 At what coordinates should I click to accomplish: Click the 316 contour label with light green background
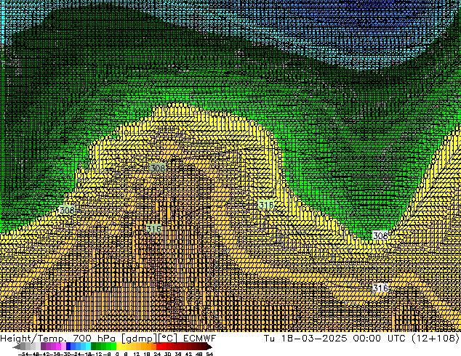click(266, 205)
